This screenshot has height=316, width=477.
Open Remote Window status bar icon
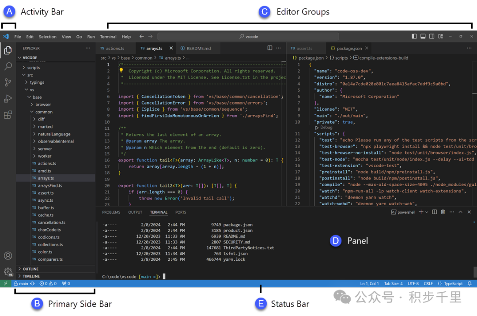point(5,283)
